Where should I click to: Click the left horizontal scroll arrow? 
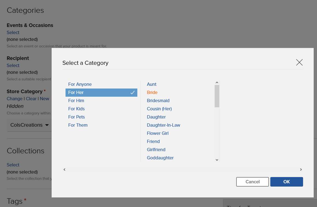point(64,169)
